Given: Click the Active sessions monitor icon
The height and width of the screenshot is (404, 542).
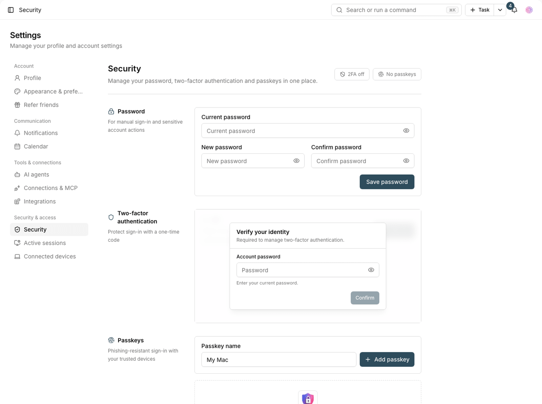Looking at the screenshot, I should coord(17,243).
